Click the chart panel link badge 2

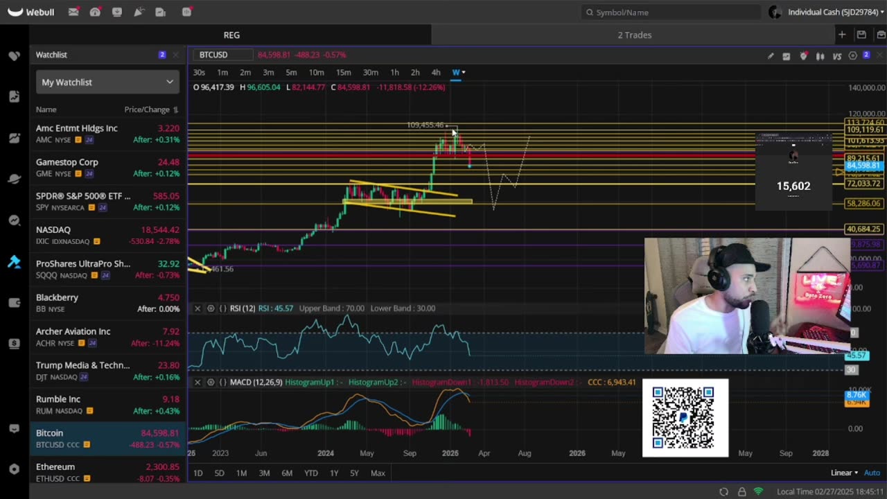[866, 55]
